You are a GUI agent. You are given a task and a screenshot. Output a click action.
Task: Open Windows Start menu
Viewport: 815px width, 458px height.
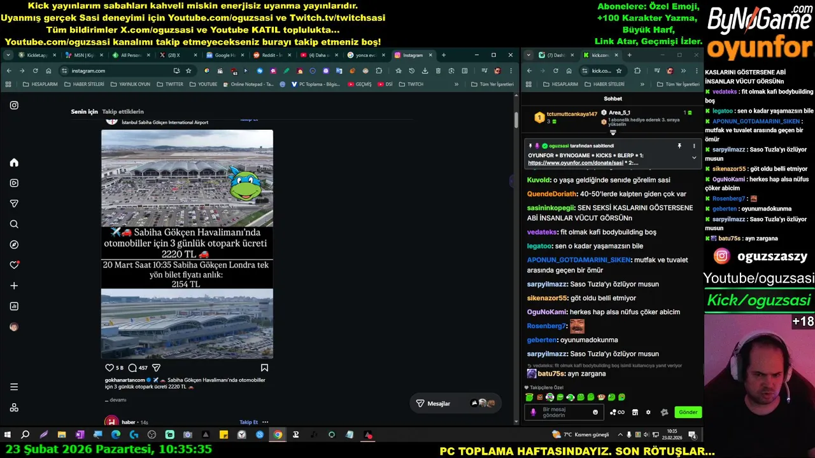pos(8,435)
